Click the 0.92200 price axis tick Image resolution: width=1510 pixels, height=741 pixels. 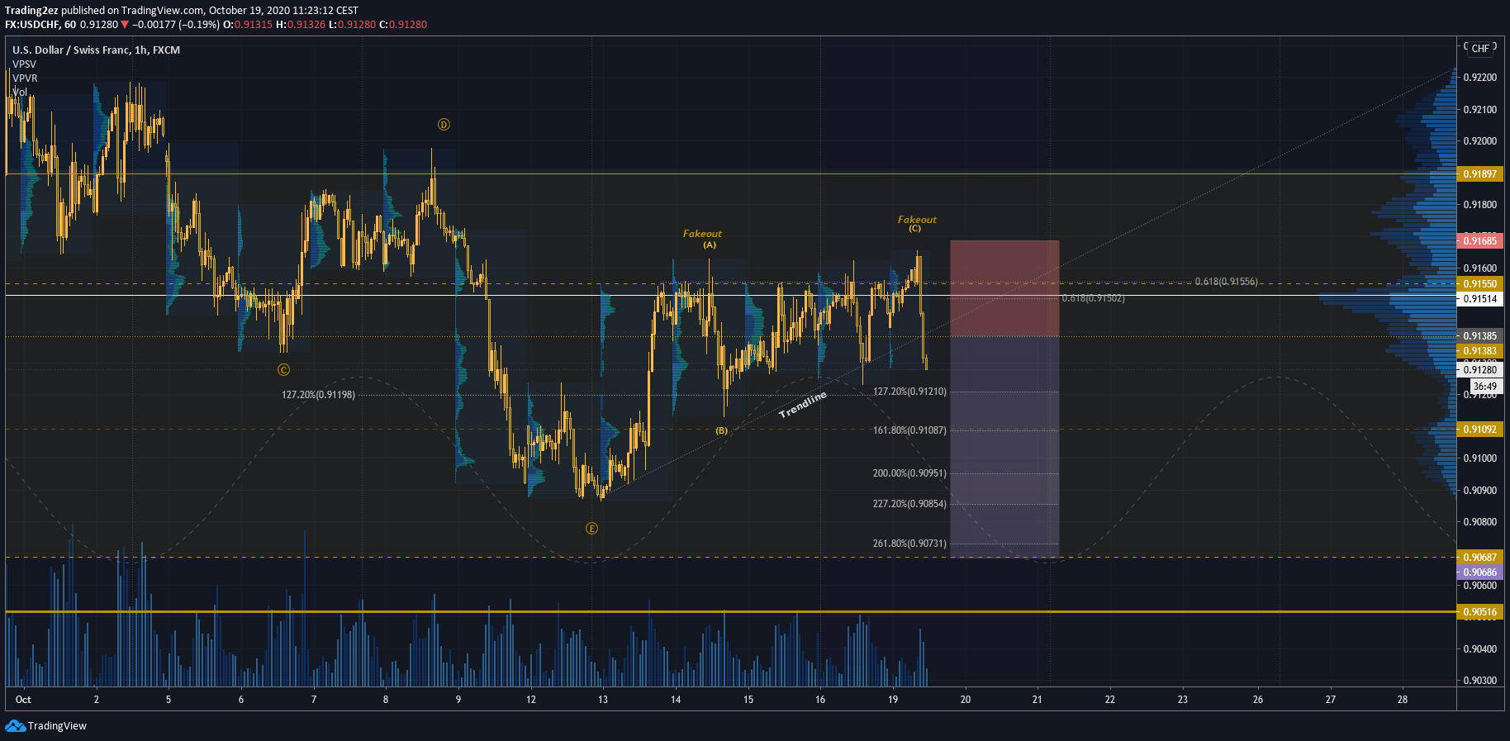point(1479,78)
